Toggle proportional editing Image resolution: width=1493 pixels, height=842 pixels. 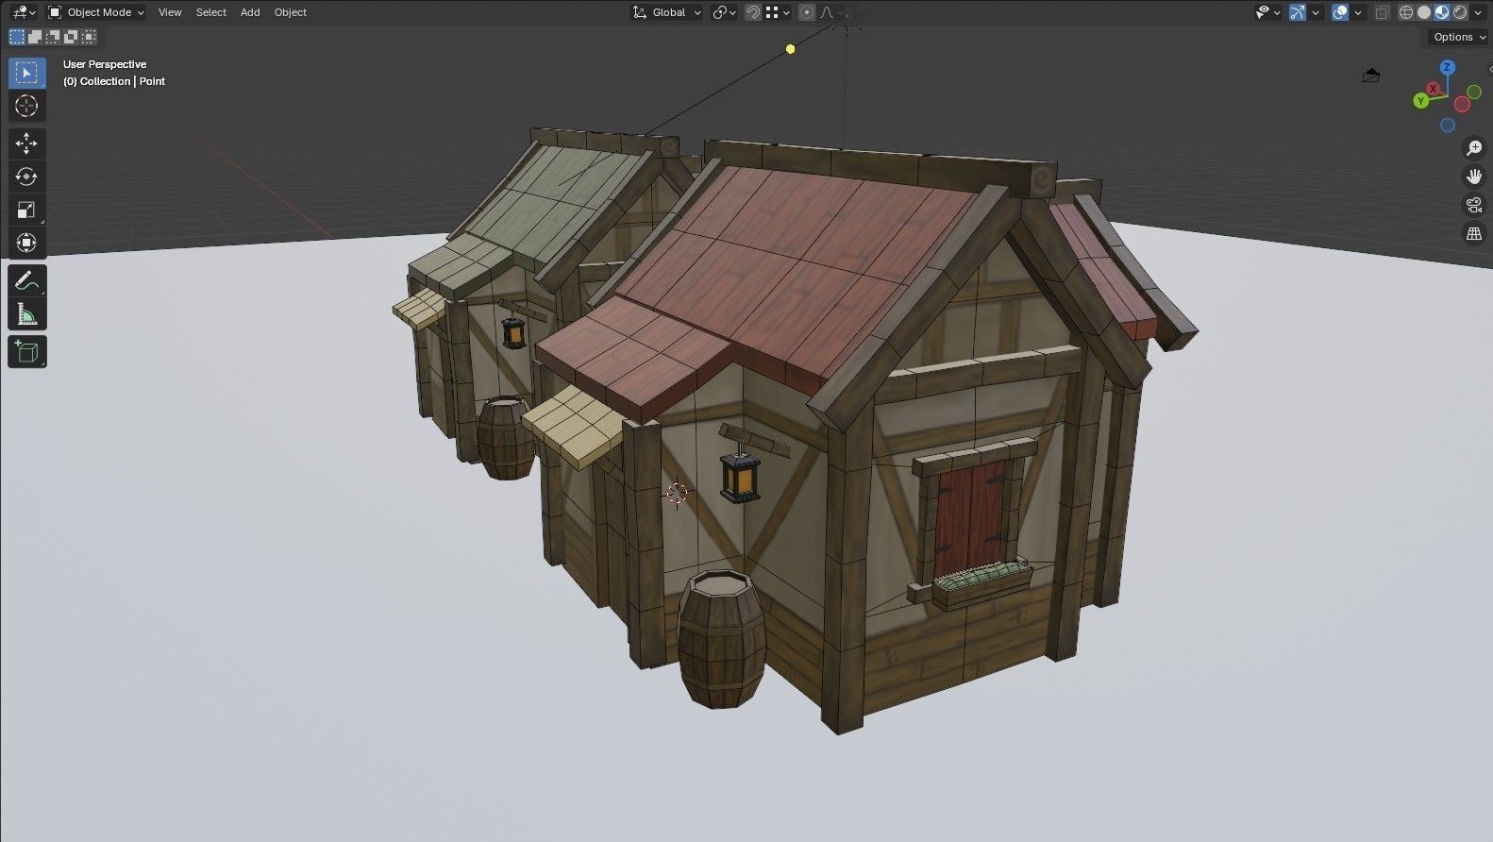(807, 12)
